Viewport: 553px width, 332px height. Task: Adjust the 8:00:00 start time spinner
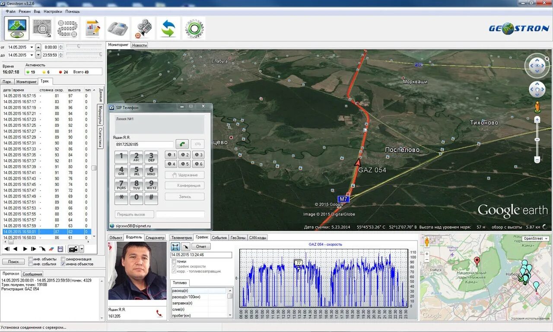[x=60, y=47]
